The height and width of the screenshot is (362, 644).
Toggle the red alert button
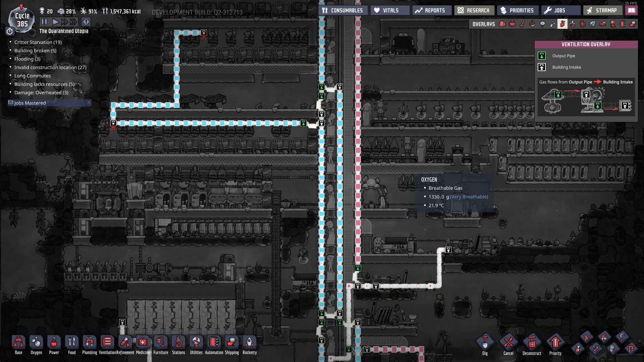(86, 22)
